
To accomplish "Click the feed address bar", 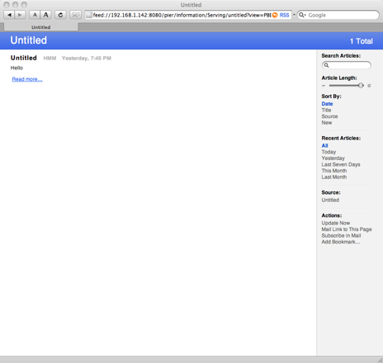I will click(182, 15).
